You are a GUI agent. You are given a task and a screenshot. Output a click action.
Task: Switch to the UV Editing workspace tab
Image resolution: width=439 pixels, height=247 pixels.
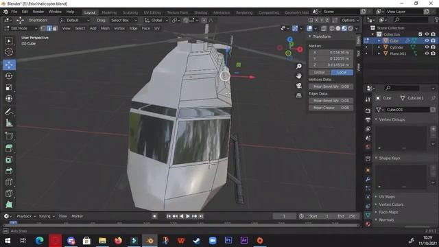(x=152, y=12)
